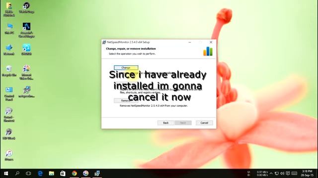The image size is (318, 178).
Task: Select the black circular desktop shortcut
Action: pyautogui.click(x=26, y=7)
